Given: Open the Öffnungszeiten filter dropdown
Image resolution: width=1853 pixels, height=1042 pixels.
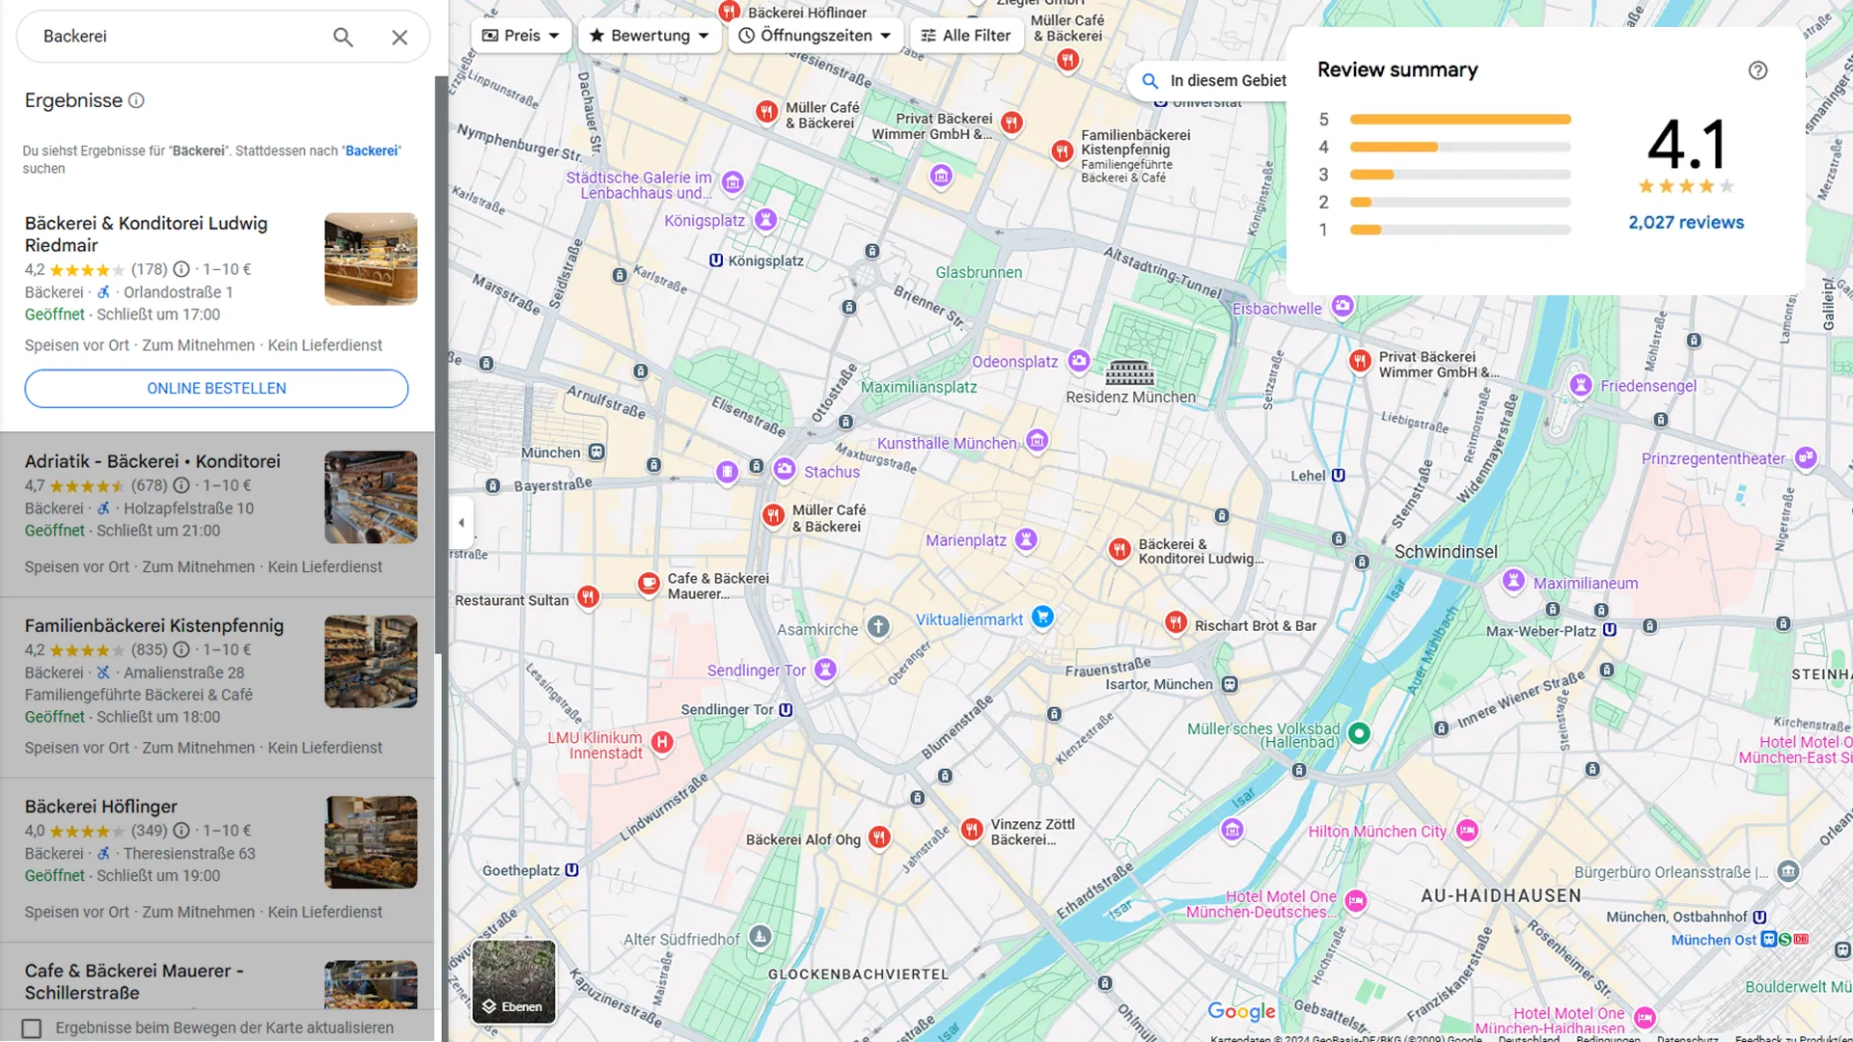Looking at the screenshot, I should [x=816, y=36].
